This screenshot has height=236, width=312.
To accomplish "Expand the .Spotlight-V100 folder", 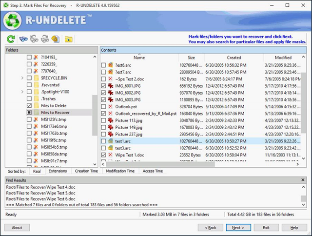I will point(22,92).
